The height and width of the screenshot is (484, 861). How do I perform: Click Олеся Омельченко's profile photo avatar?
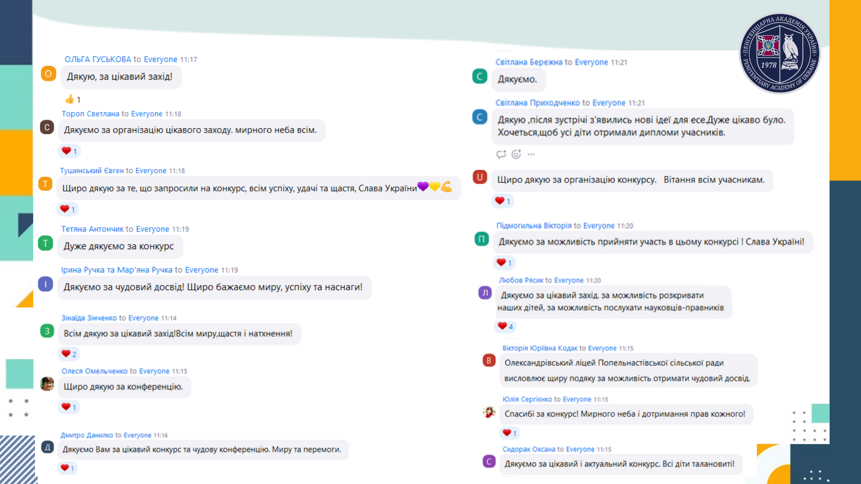47,384
